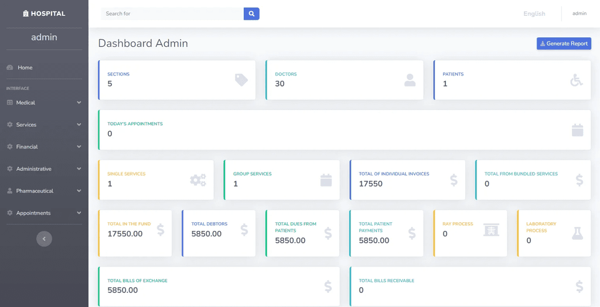
Task: Focus the Search for input field
Action: (172, 14)
